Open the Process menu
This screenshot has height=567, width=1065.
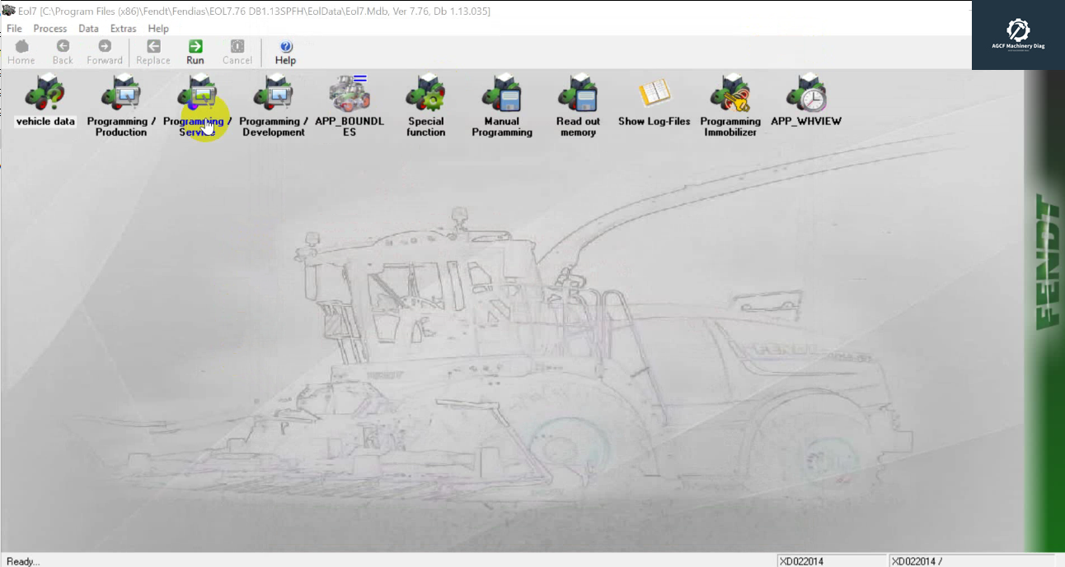49,28
